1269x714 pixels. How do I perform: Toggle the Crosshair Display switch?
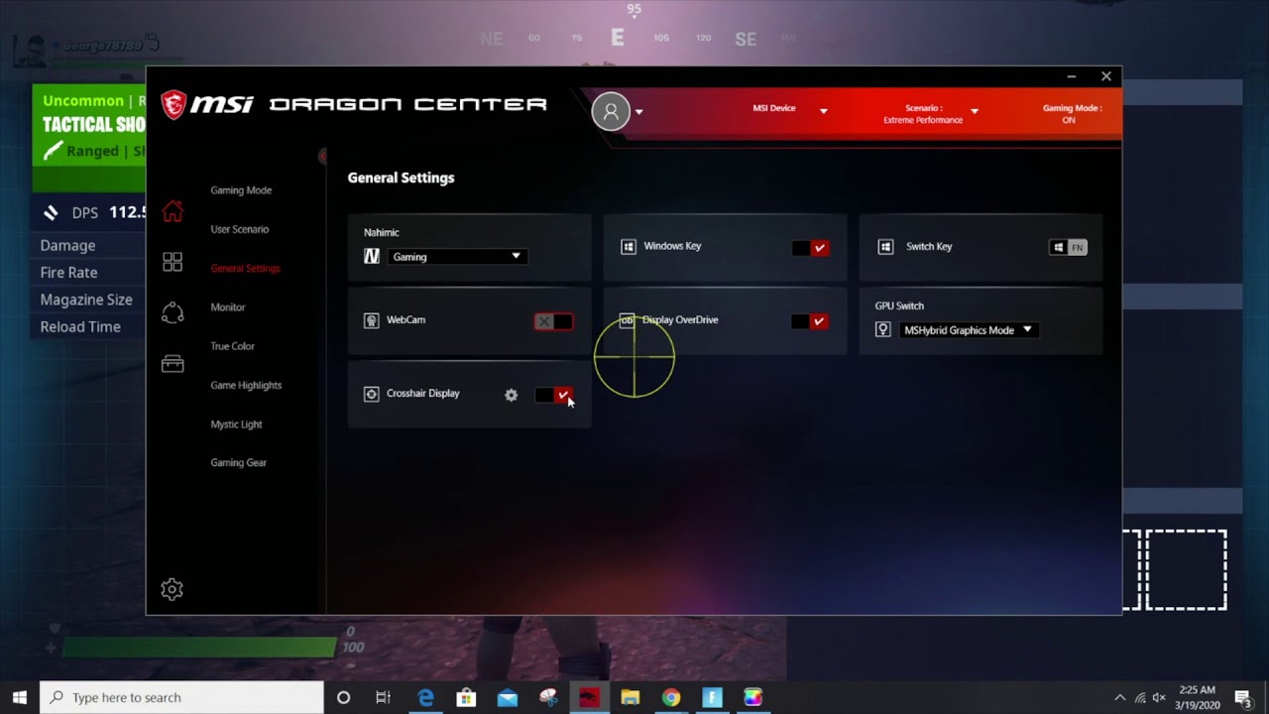click(x=553, y=395)
